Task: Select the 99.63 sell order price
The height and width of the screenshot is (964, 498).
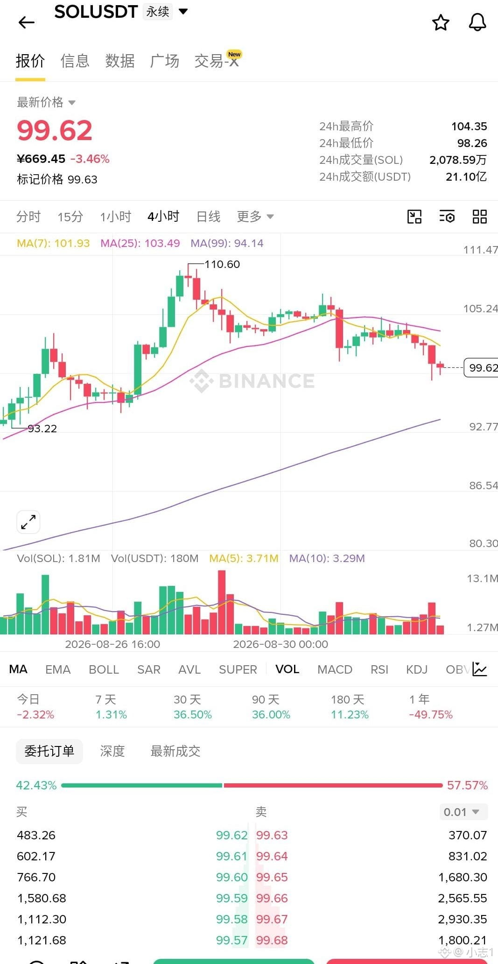Action: [x=272, y=835]
